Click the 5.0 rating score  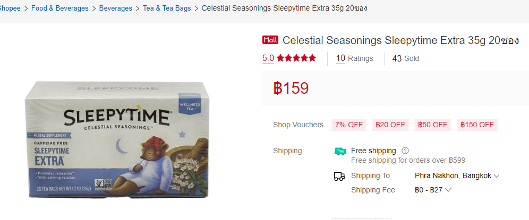pyautogui.click(x=268, y=58)
